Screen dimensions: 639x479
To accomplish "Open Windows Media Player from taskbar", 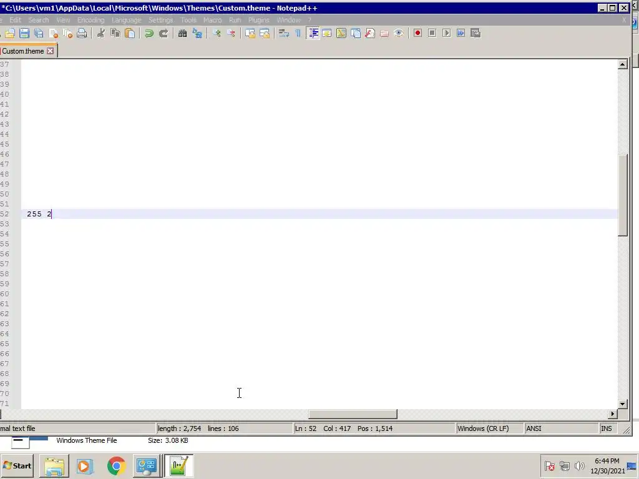I will click(85, 465).
